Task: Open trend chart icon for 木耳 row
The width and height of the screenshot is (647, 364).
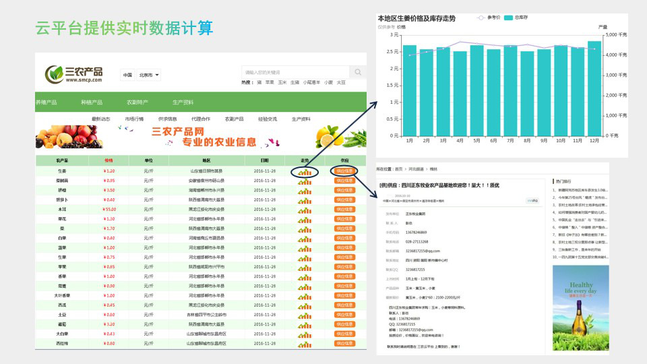Action: click(305, 210)
